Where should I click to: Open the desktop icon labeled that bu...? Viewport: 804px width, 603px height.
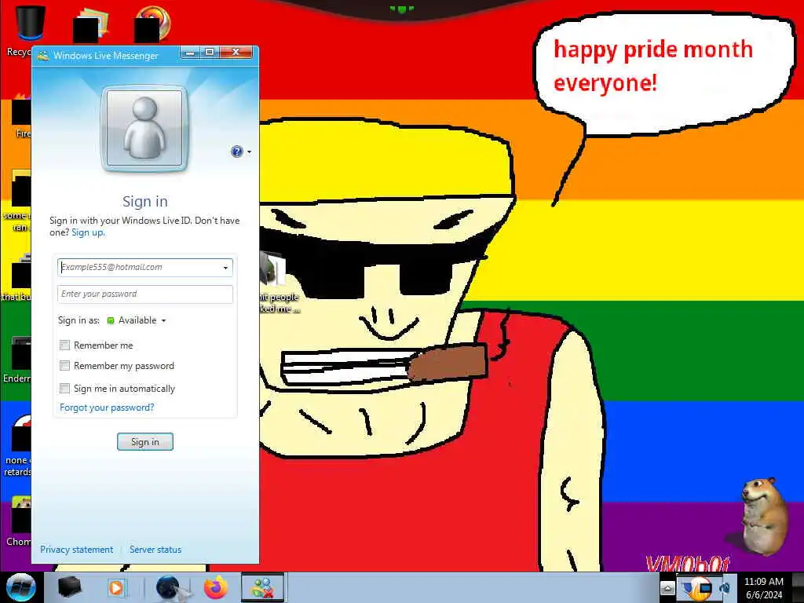[x=18, y=277]
